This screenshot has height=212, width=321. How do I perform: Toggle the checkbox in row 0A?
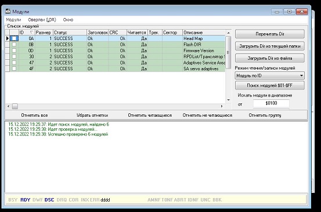click(x=14, y=38)
